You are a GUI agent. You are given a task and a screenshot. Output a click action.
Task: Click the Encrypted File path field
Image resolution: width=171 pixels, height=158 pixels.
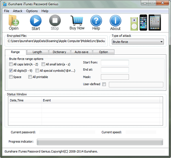pyautogui.click(x=56, y=41)
